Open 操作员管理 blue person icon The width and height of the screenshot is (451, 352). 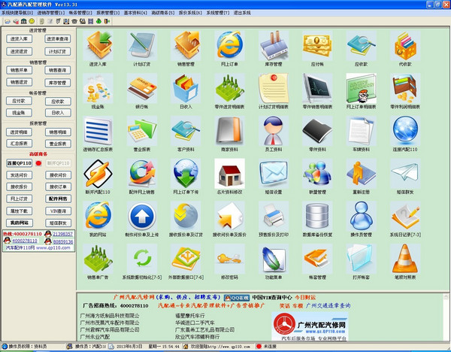[362, 216]
